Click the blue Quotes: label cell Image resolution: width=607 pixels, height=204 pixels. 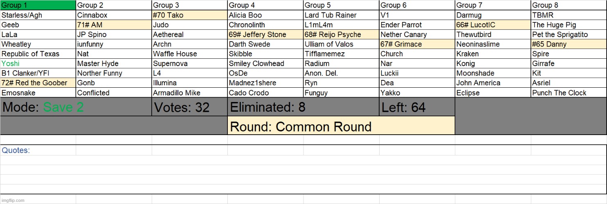38,150
